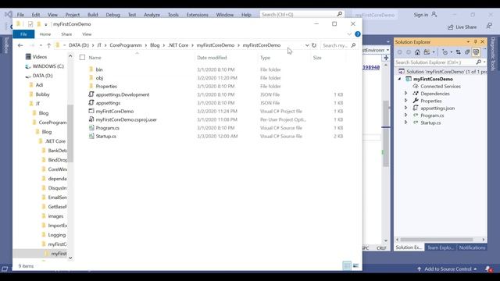Click the navigation pane vertical scrollbar
500x281 pixels.
pyautogui.click(x=70, y=133)
